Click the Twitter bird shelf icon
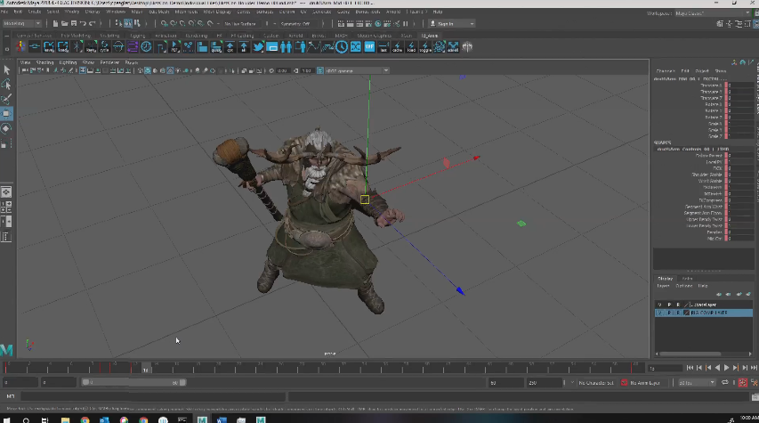 pos(258,47)
